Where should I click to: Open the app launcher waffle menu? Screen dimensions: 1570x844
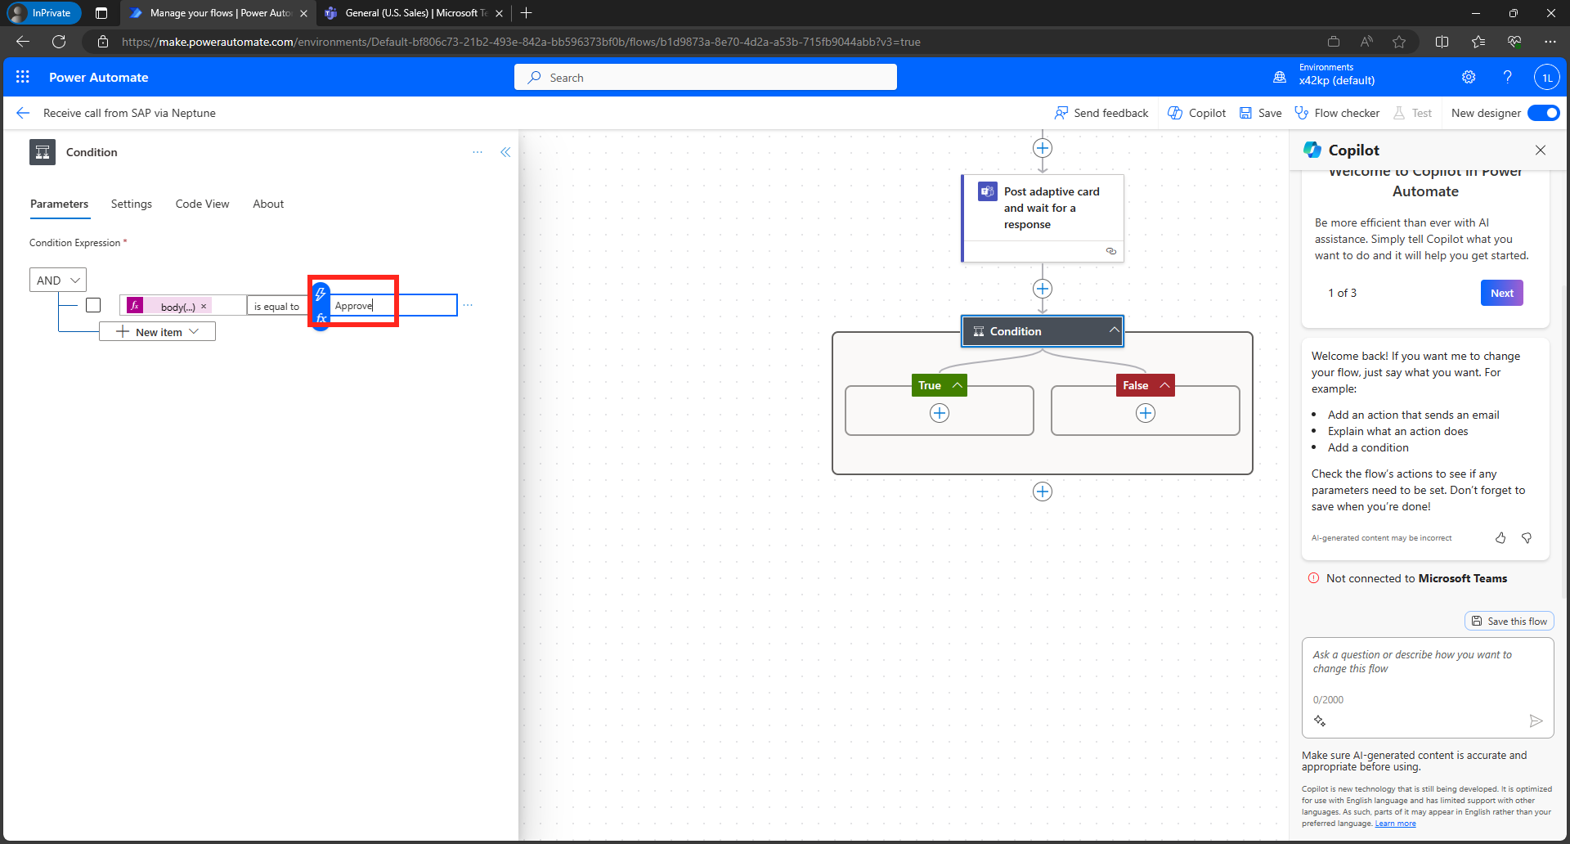[x=23, y=77]
